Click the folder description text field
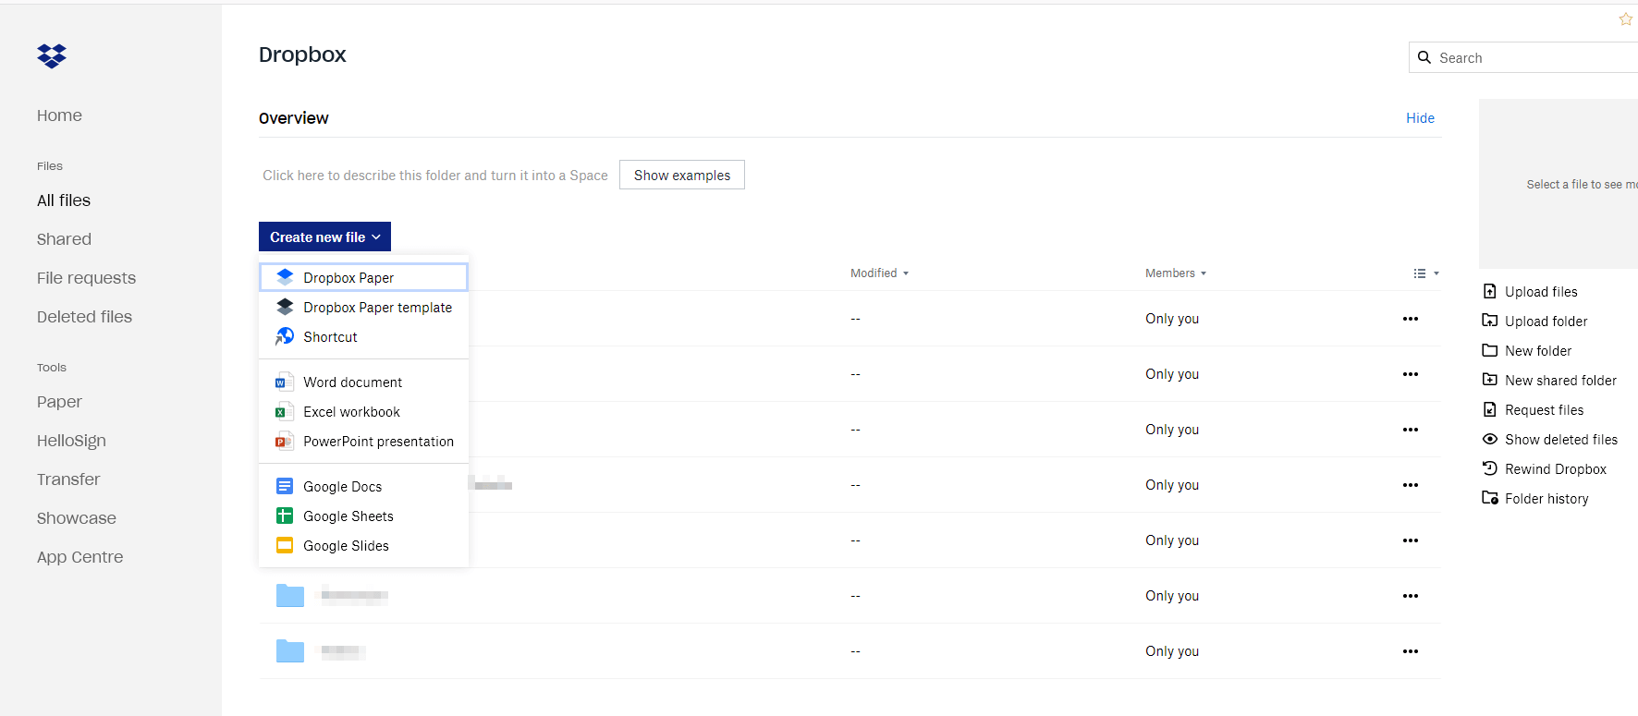1638x716 pixels. click(435, 176)
